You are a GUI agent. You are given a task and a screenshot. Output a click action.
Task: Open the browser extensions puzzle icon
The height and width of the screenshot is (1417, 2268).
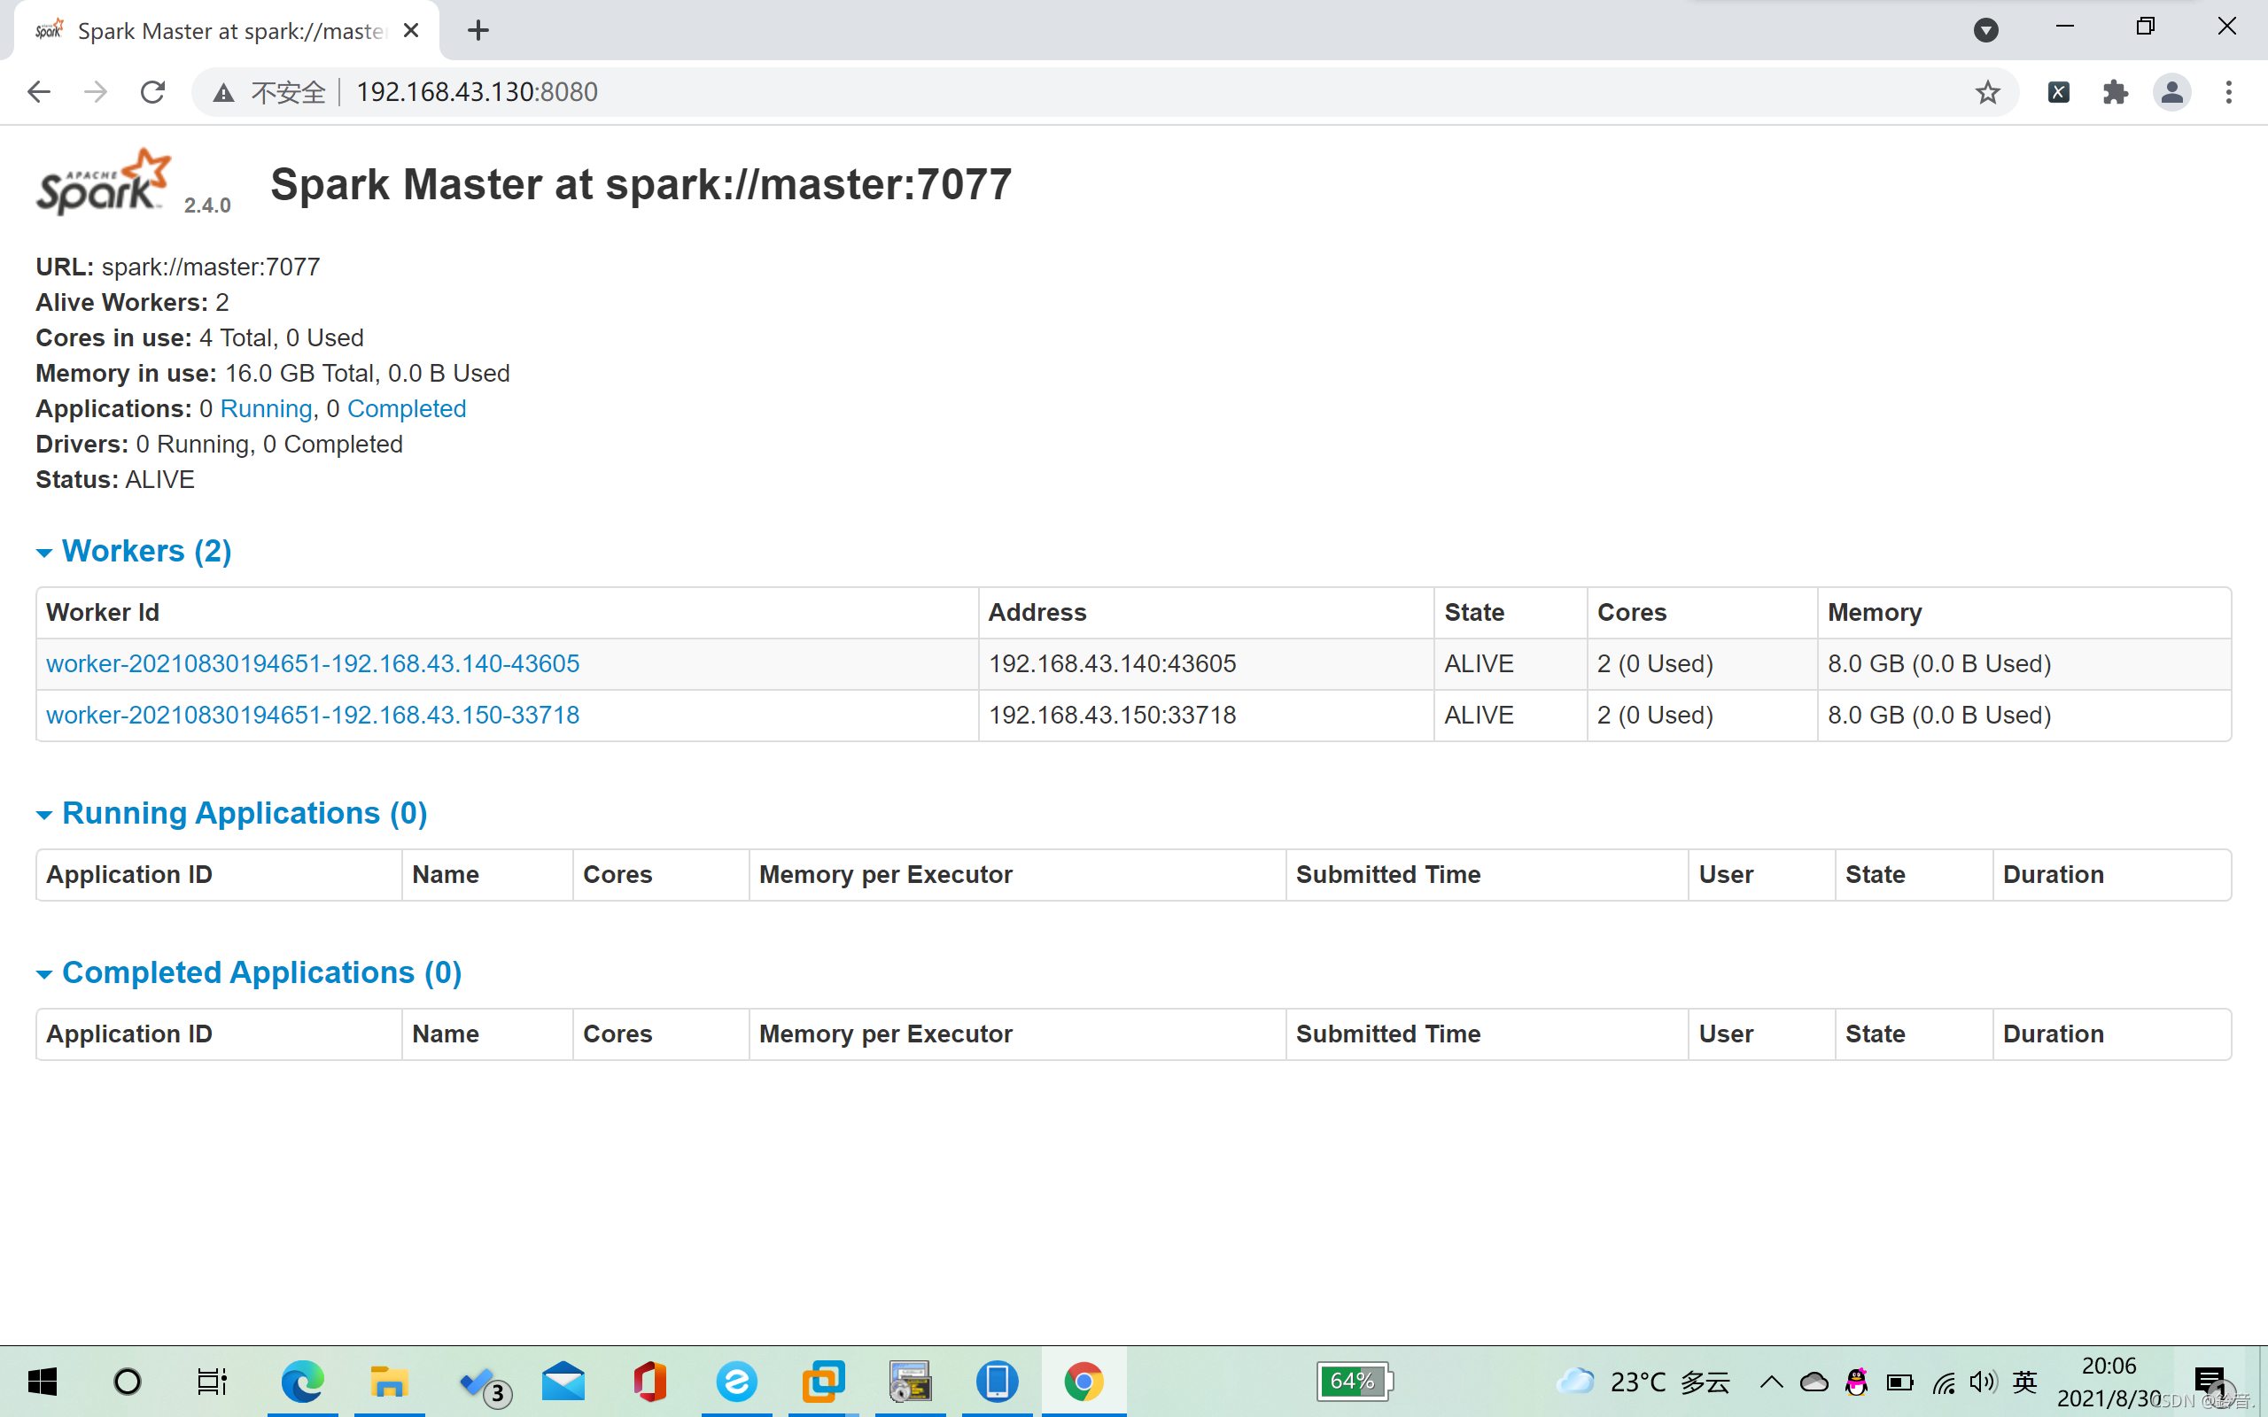(x=2116, y=92)
